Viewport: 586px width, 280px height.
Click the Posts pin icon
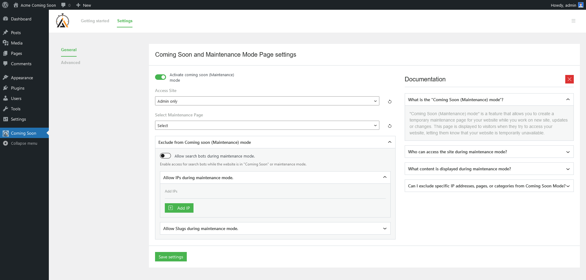[x=5, y=32]
